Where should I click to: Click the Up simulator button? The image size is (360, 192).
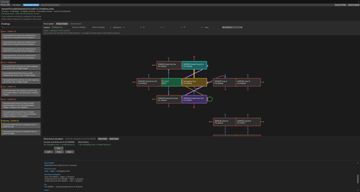click(x=59, y=148)
